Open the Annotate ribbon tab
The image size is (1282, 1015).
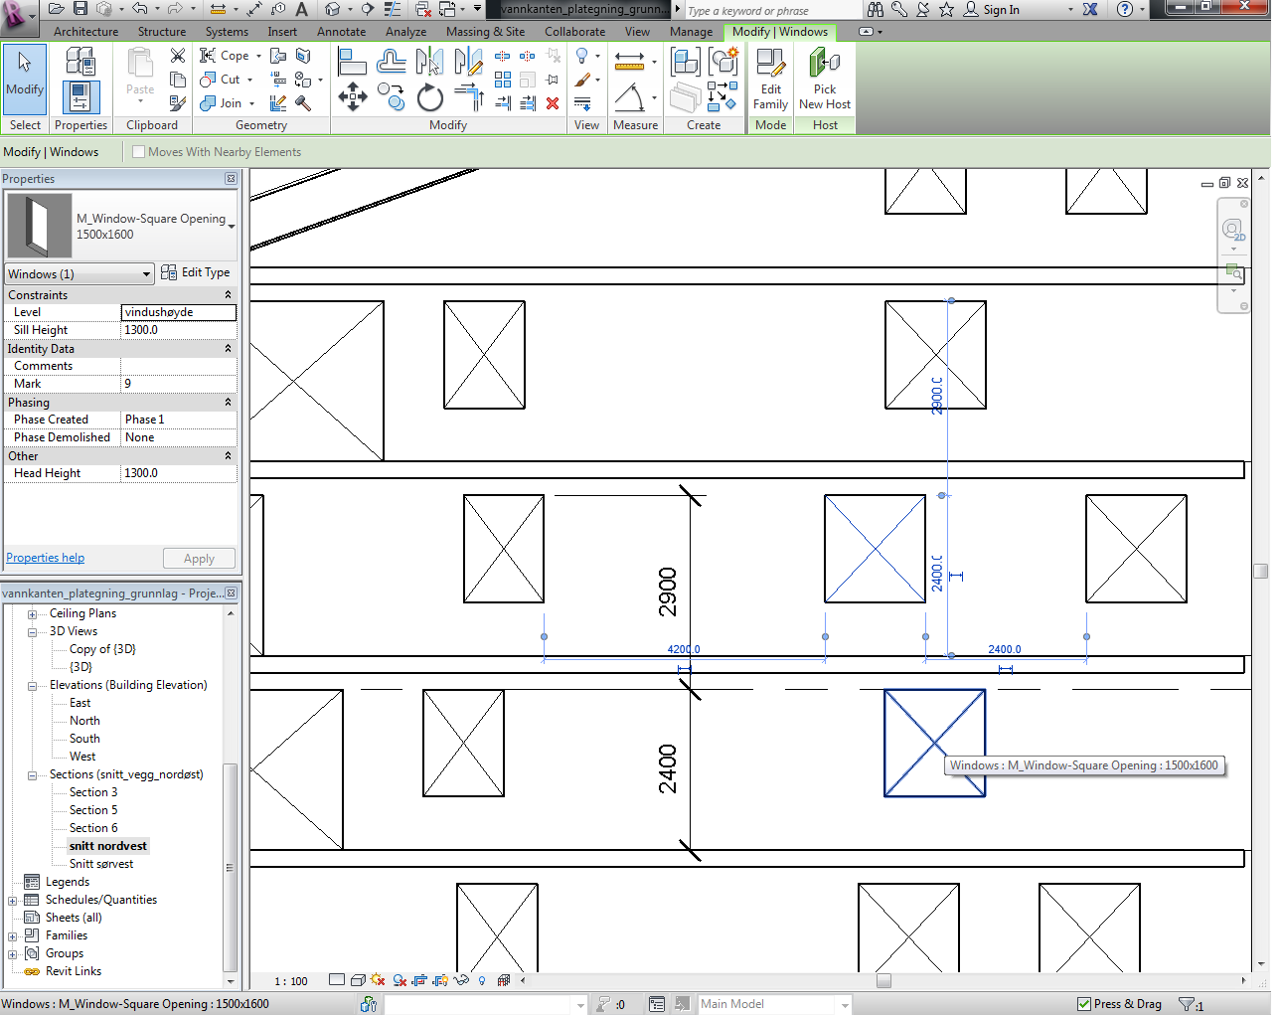(x=341, y=32)
